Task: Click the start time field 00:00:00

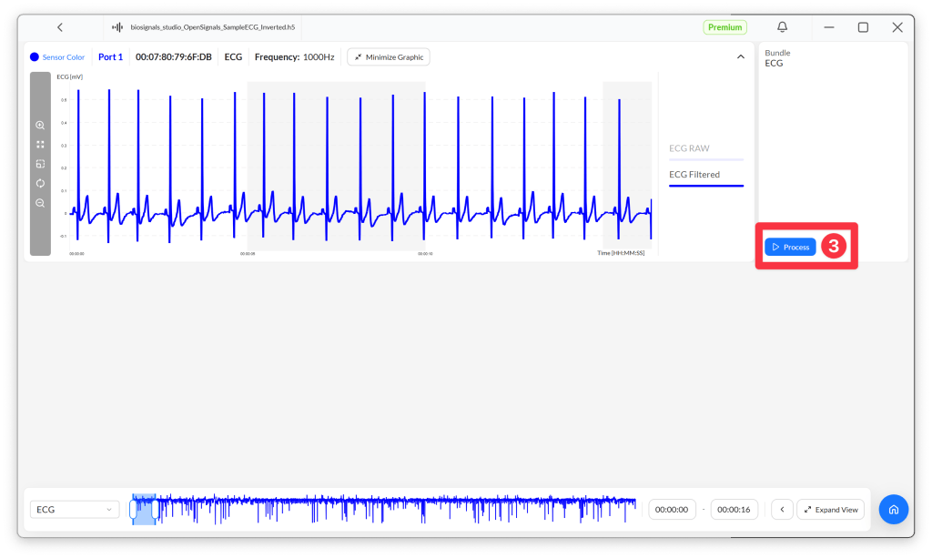Action: (x=672, y=510)
